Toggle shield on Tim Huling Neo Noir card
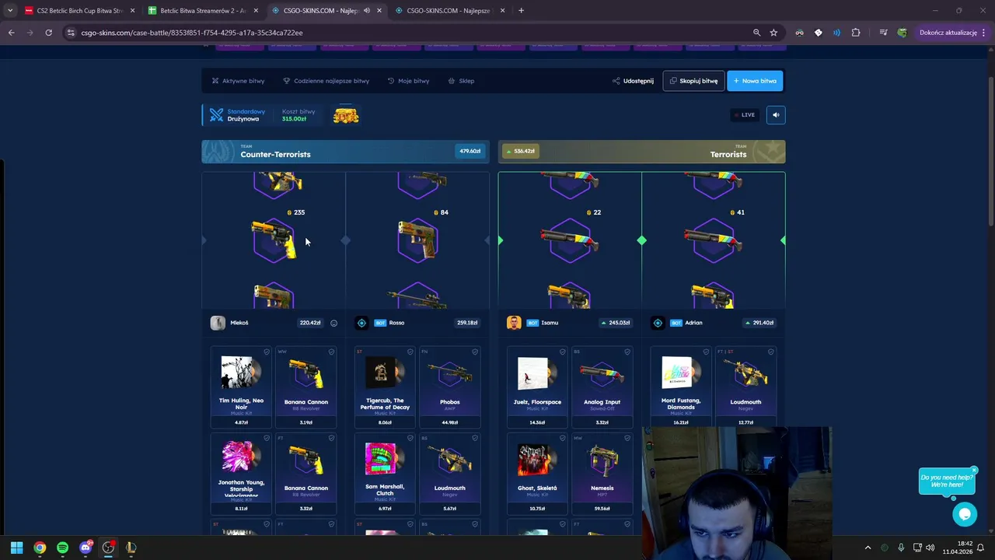 266,352
